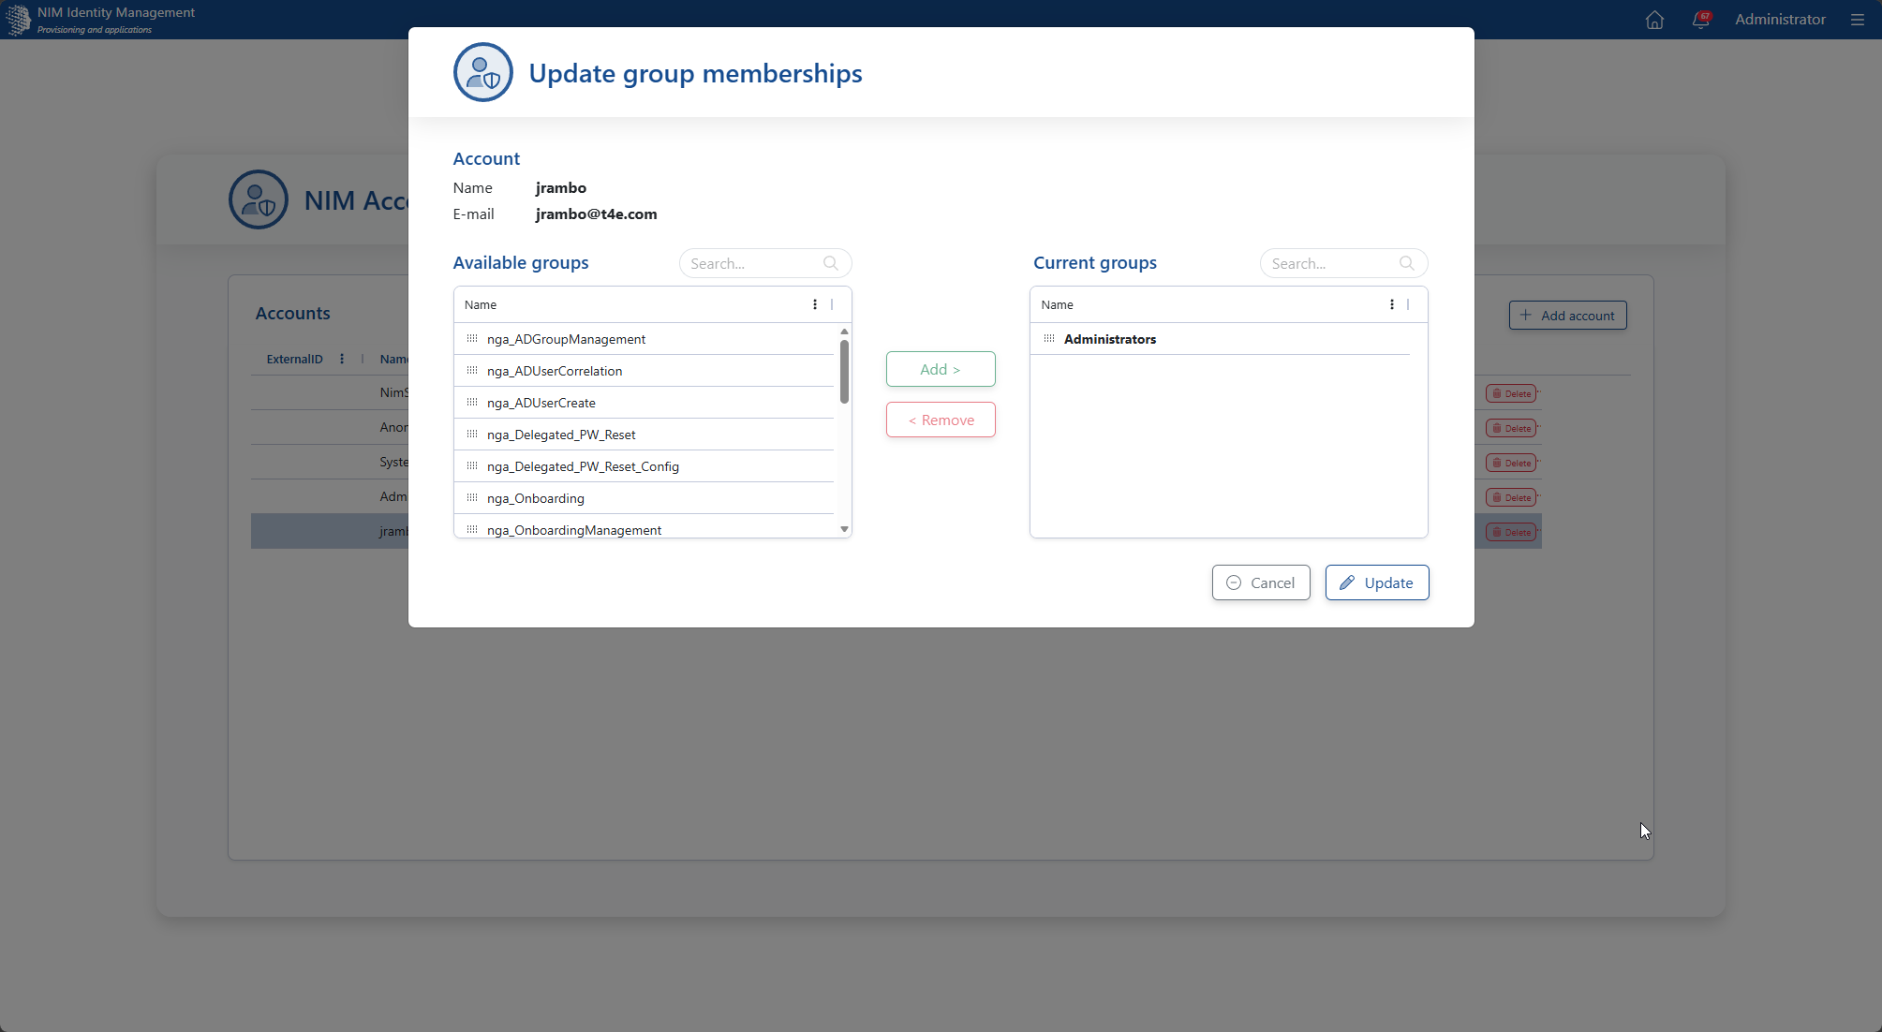
Task: Click the < Remove button
Action: tap(941, 420)
